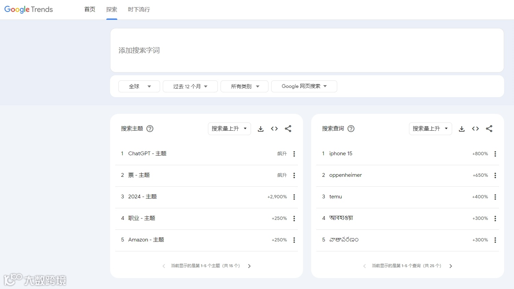Open more options for fifth query row (+300%)
Viewport: 514px width, 289px height.
495,240
